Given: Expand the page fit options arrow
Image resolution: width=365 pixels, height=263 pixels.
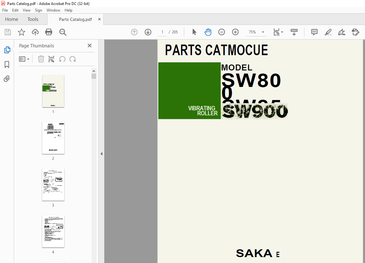Looking at the screenshot, I should (282, 32).
